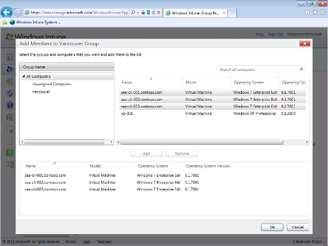Open Feedback link in footer
This screenshot has height=246, width=328.
point(104,241)
